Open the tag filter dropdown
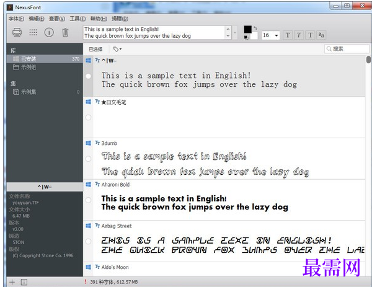372x287 pixels. (x=117, y=49)
